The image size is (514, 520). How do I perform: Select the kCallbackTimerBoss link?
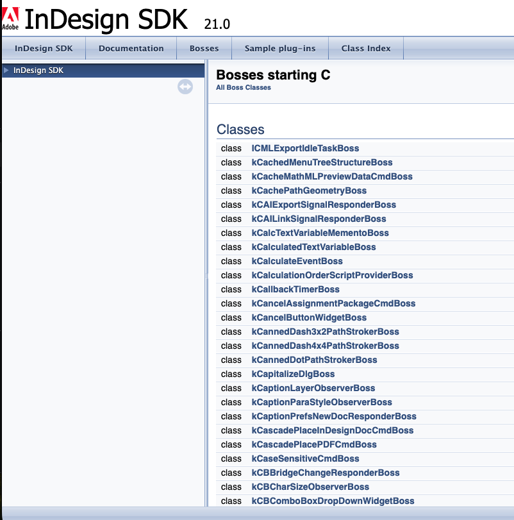(x=295, y=289)
